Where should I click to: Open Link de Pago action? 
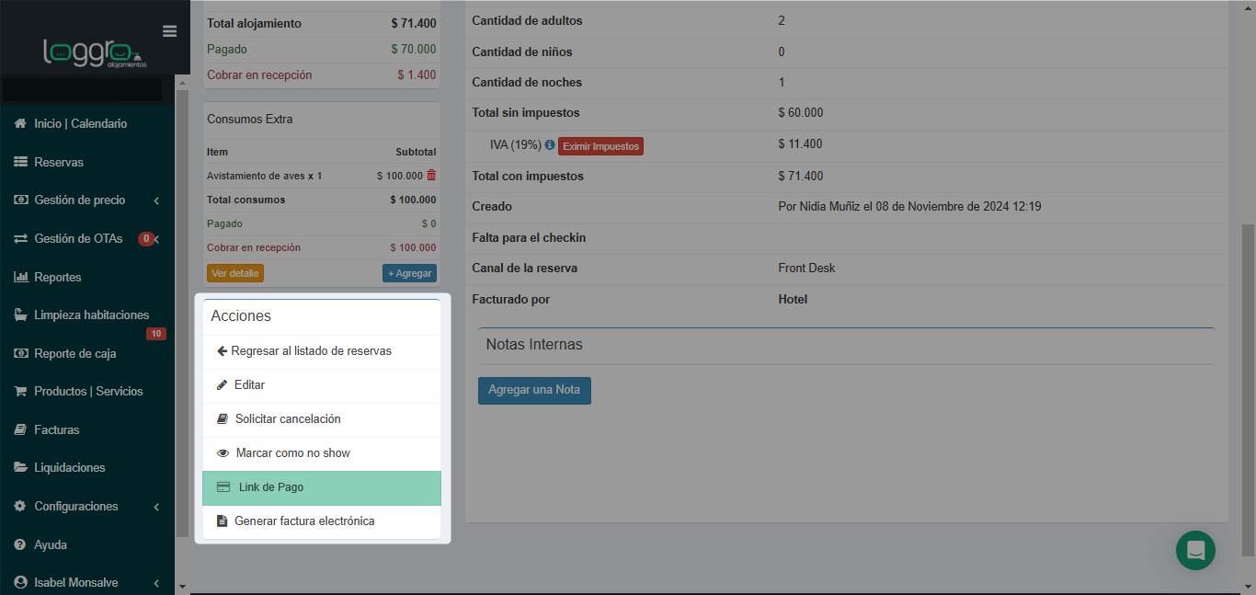270,487
